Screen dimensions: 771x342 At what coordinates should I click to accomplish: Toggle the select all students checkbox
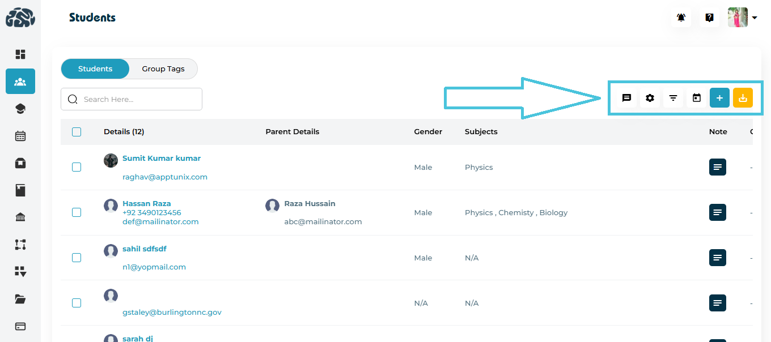(x=77, y=132)
